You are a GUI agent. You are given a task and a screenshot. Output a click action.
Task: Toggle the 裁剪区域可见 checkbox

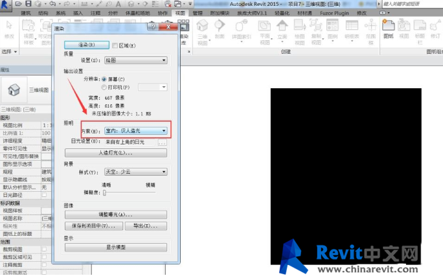pos(44,257)
